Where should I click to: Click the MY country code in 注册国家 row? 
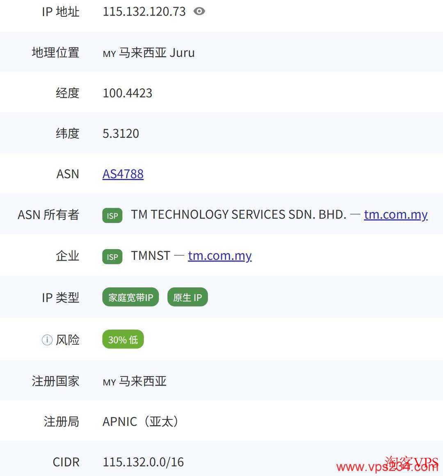point(109,382)
